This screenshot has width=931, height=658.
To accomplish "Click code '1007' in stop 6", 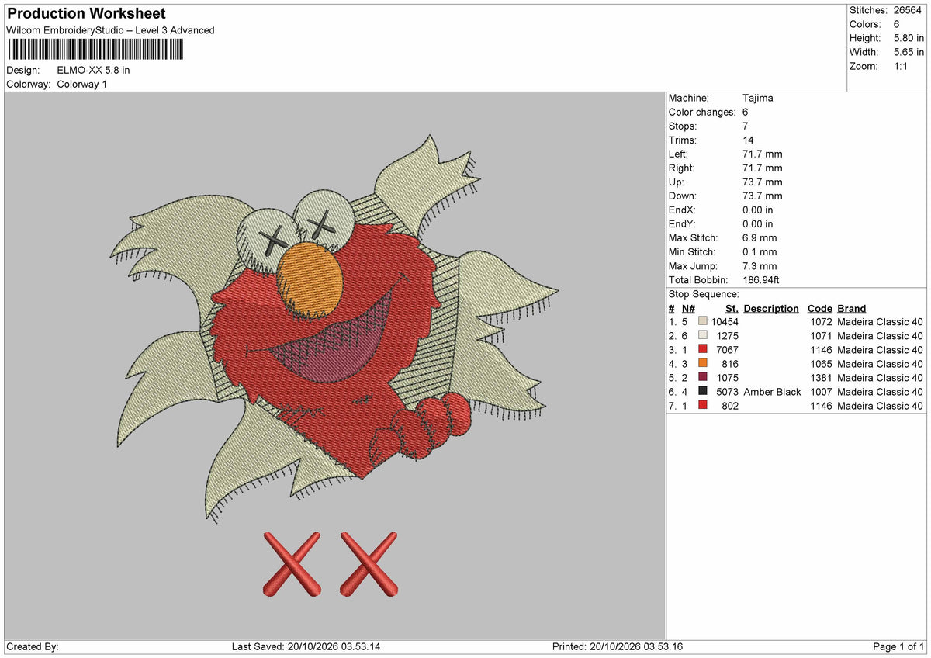I will pyautogui.click(x=821, y=392).
